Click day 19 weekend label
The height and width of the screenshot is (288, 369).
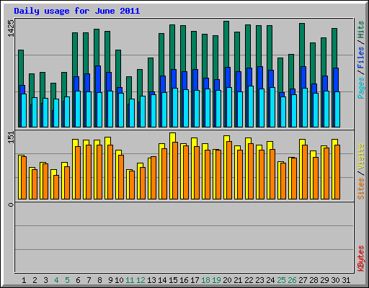[x=216, y=280]
